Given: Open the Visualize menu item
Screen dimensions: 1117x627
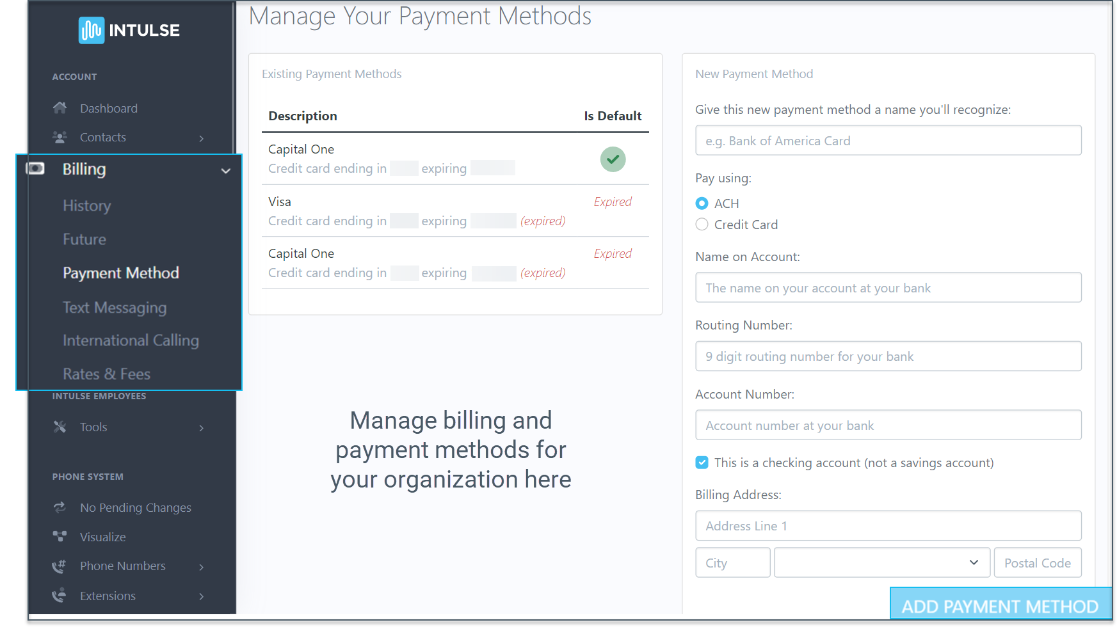Looking at the screenshot, I should pos(102,537).
